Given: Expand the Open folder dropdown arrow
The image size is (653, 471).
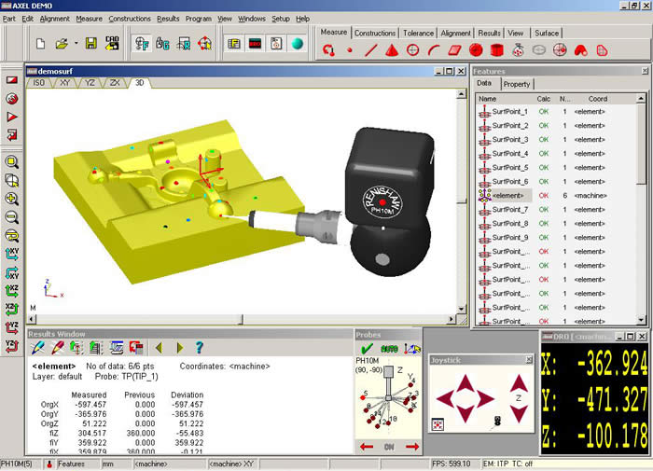Looking at the screenshot, I should coord(76,43).
